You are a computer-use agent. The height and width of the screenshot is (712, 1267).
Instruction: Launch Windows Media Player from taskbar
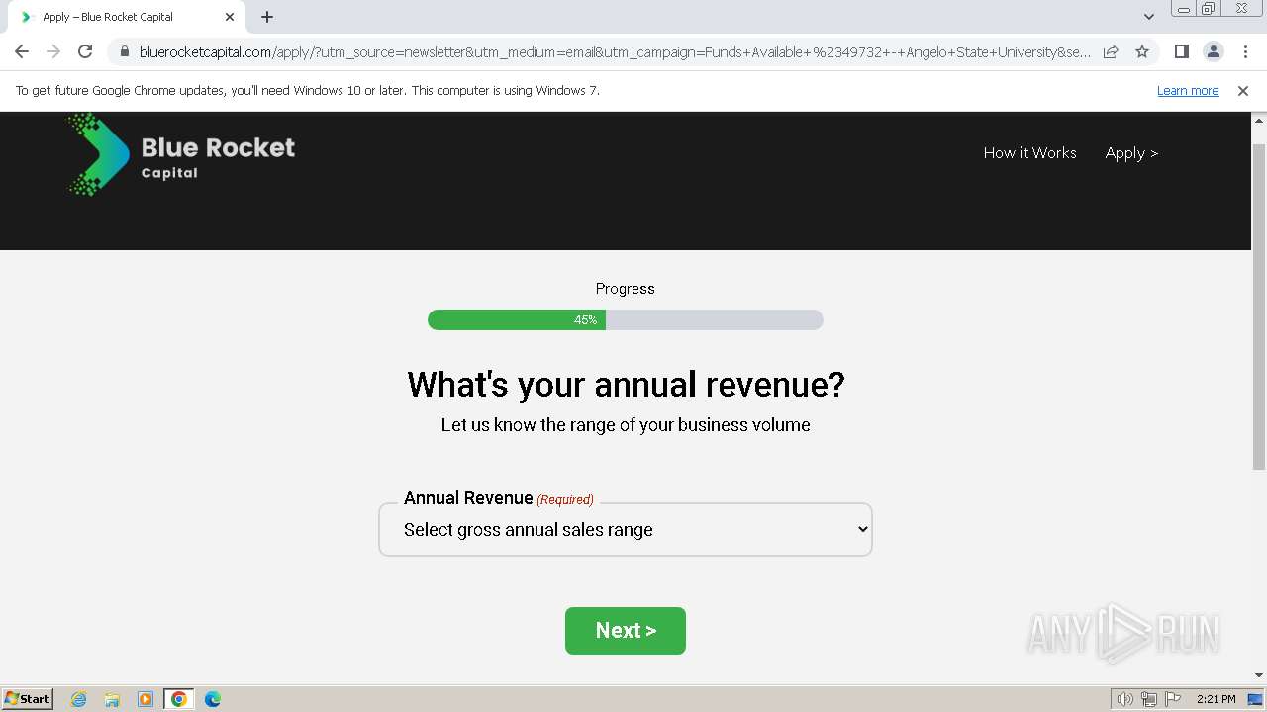[146, 699]
